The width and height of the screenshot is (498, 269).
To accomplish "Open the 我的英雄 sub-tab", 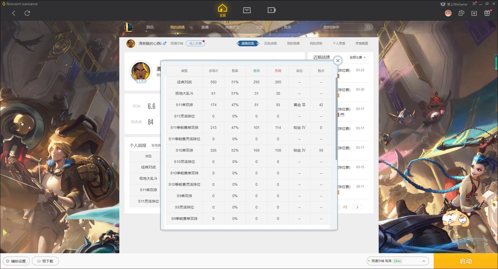I will coord(293,43).
